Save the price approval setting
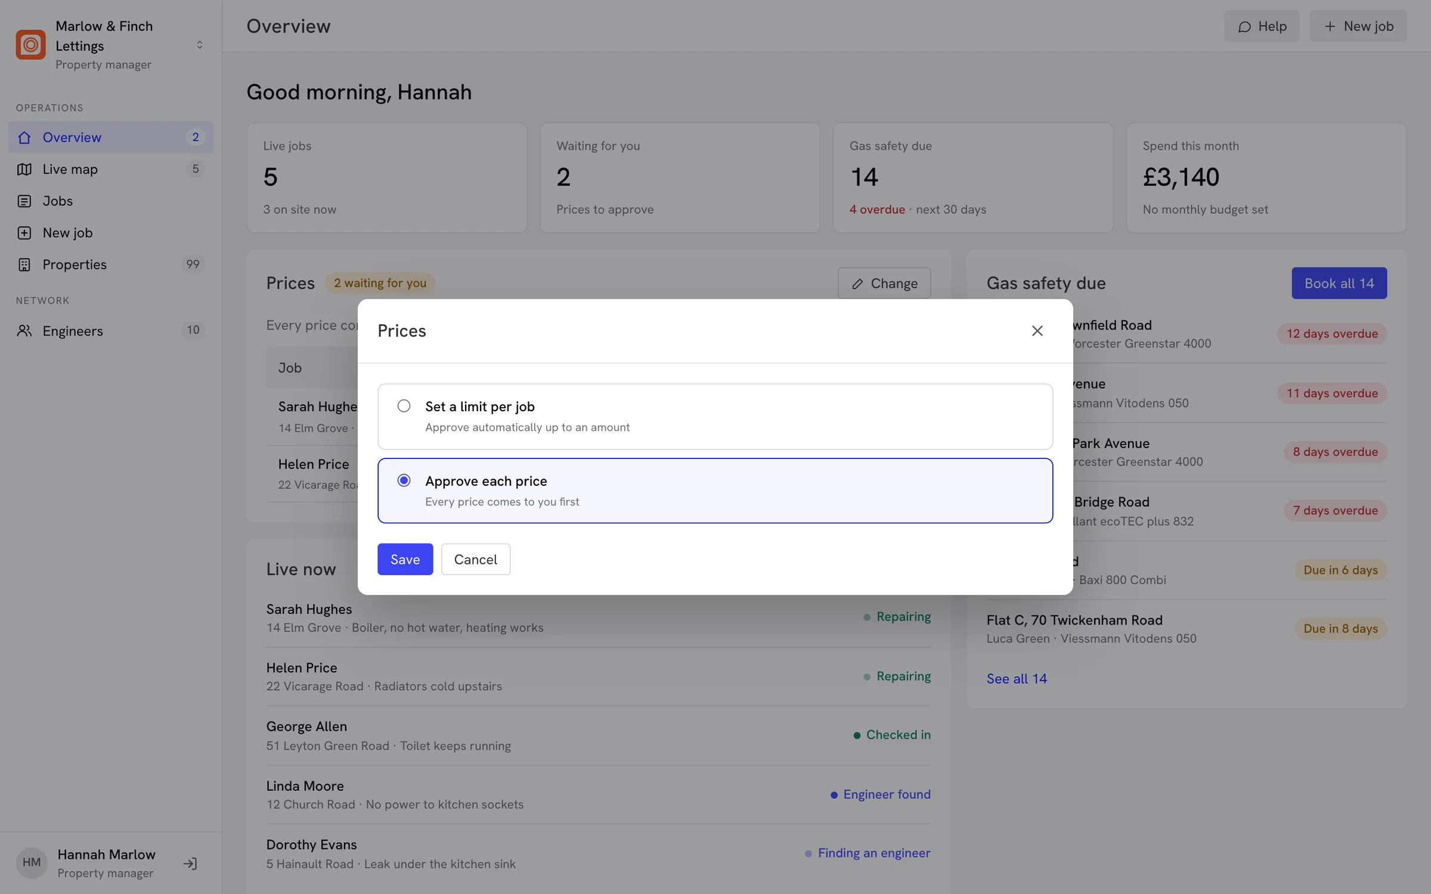This screenshot has width=1431, height=894. pyautogui.click(x=405, y=559)
